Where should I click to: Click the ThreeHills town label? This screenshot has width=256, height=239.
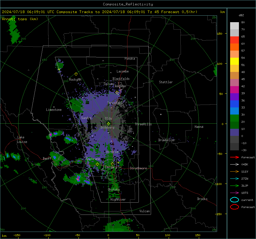pos(143,124)
